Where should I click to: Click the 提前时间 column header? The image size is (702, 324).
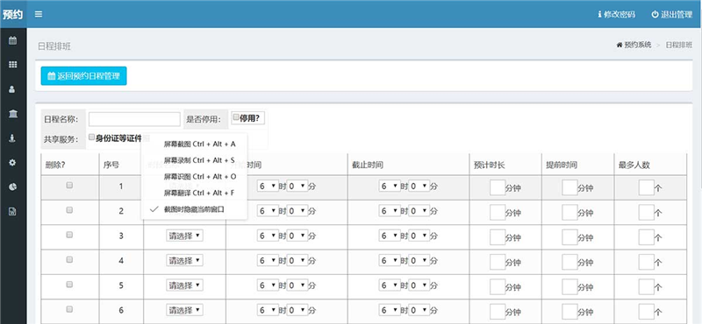[562, 165]
